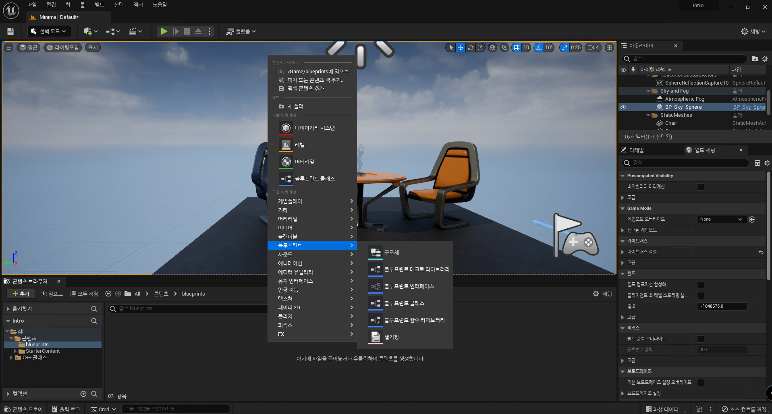Expand StarterContent folder in tree
The image size is (772, 414).
pos(15,351)
